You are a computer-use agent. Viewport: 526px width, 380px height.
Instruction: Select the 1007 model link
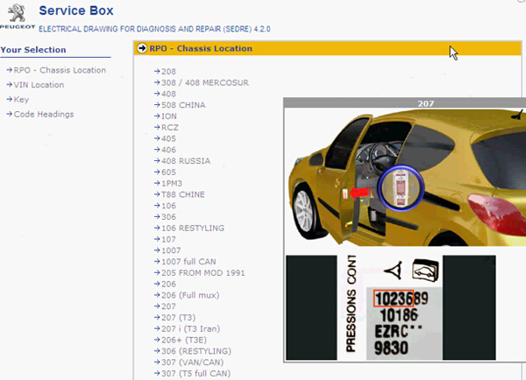coord(171,250)
